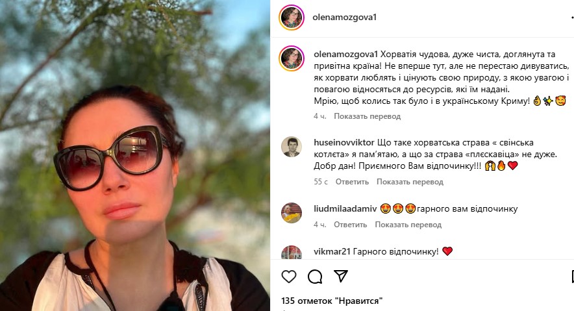This screenshot has height=311, width=574.
Task: Reply to huseinovviktor's comment
Action: [352, 182]
